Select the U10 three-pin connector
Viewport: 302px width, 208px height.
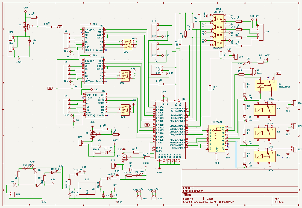coord(154,31)
